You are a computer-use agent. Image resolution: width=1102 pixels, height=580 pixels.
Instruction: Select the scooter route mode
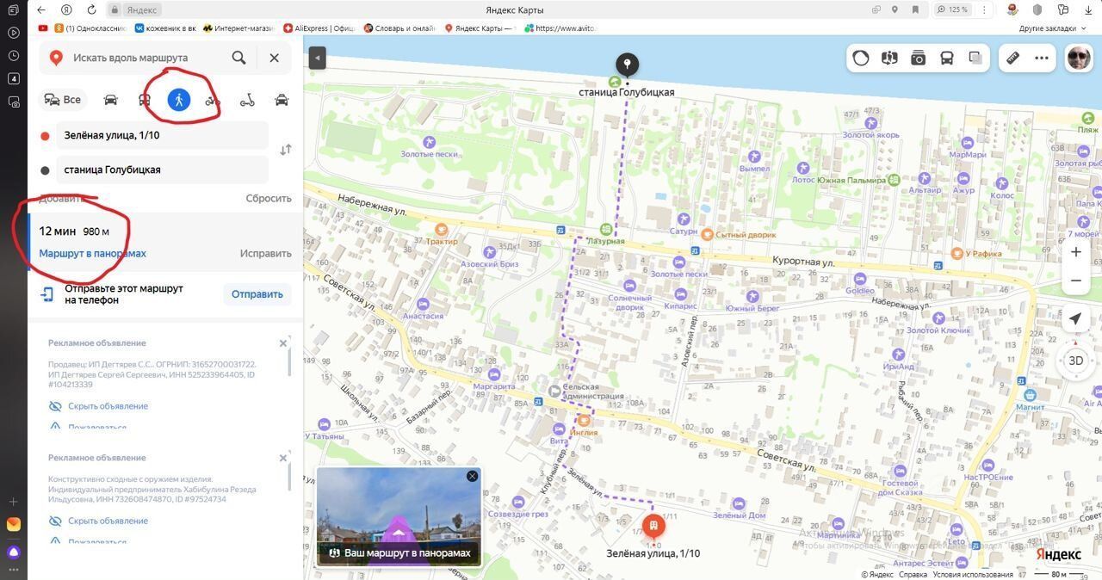pyautogui.click(x=247, y=101)
